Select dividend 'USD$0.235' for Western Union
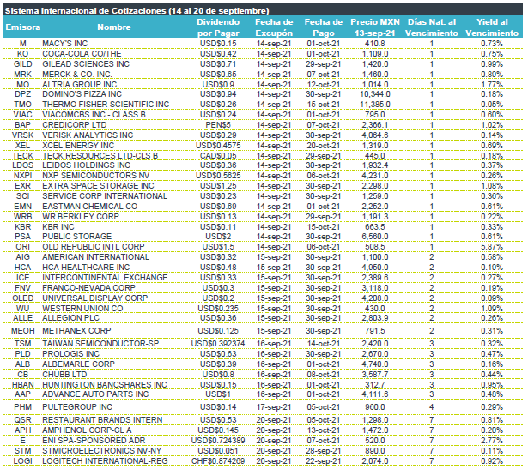 point(218,309)
